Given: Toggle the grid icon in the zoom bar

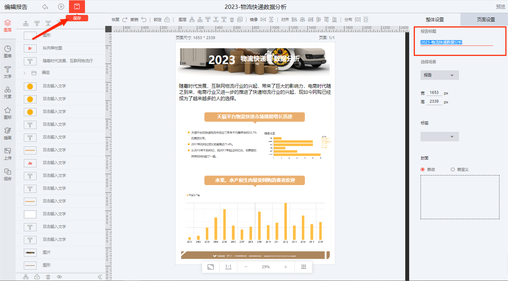Looking at the screenshot, I should pyautogui.click(x=304, y=267).
